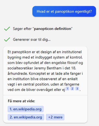99x126 pixels.
Task: Open citation footnote number 1
Action: [x=67, y=89]
